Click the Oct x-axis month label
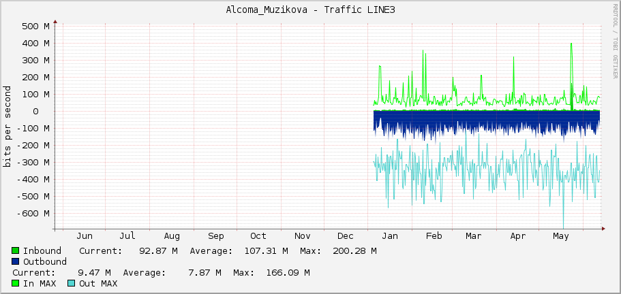The image size is (621, 294). (x=258, y=236)
